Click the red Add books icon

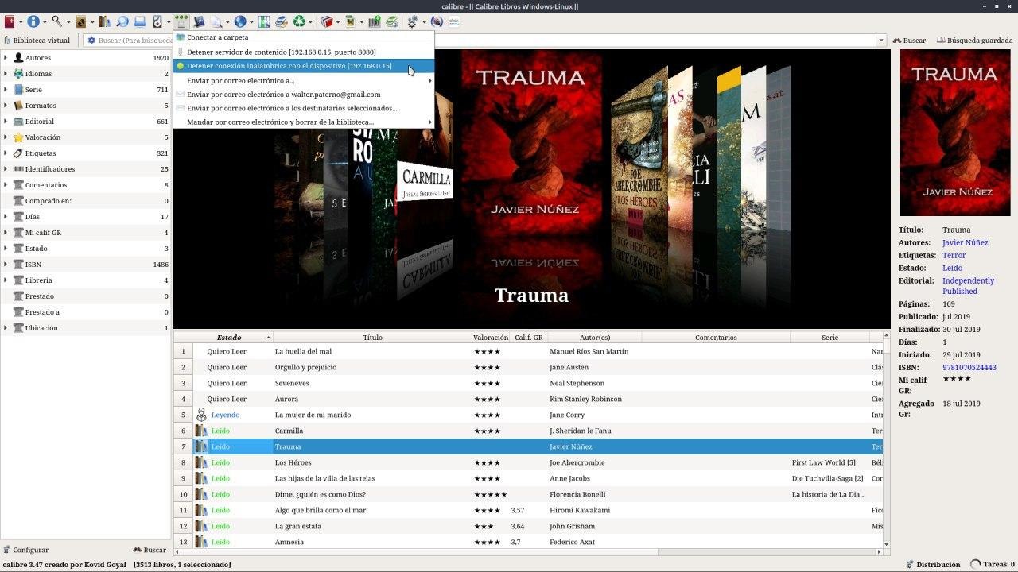click(x=10, y=22)
